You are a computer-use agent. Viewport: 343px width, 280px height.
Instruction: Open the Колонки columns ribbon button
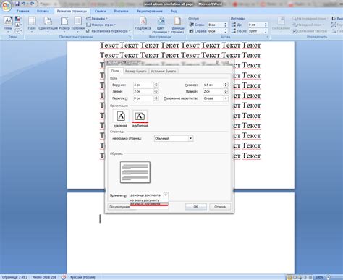click(x=78, y=24)
